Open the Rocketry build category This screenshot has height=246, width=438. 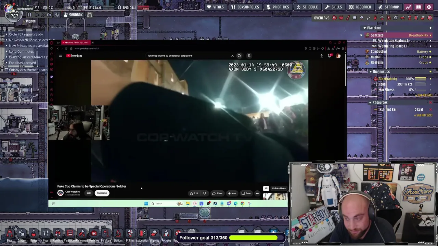tap(166, 235)
